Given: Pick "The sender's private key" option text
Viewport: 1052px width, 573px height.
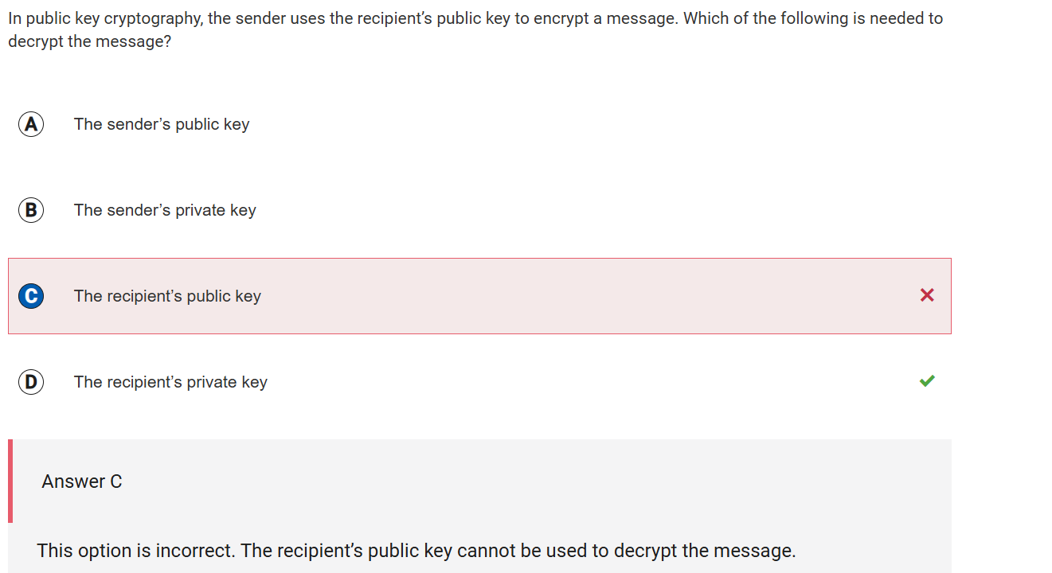Looking at the screenshot, I should point(165,210).
